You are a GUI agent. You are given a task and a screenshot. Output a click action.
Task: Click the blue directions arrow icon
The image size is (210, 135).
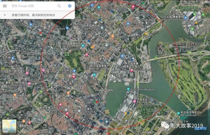click(70, 6)
